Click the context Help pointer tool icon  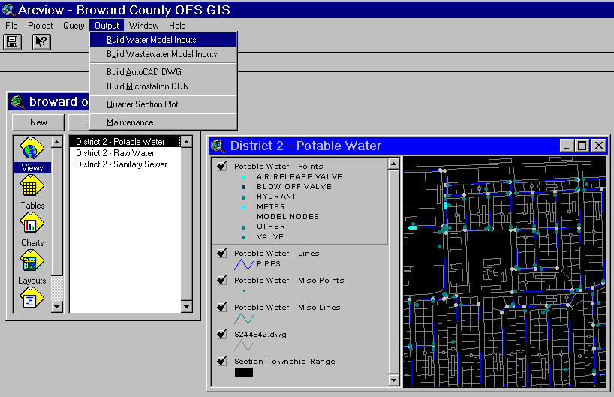click(41, 41)
